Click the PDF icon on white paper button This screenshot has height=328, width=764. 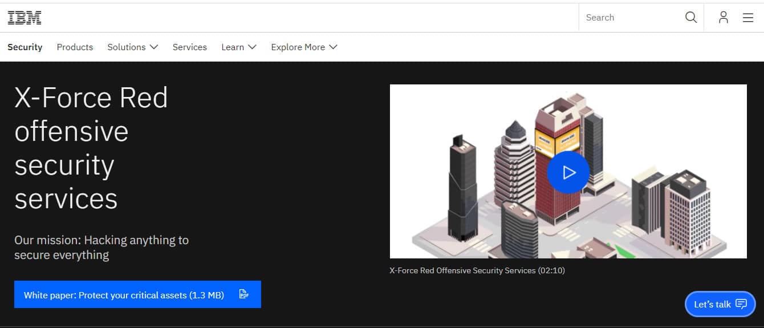pyautogui.click(x=244, y=294)
